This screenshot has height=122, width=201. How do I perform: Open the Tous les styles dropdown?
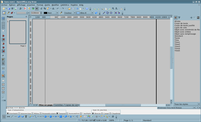199,104
